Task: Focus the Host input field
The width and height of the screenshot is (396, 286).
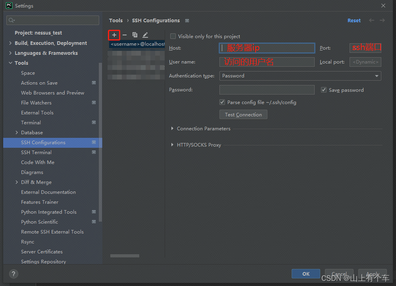Action: (267, 48)
